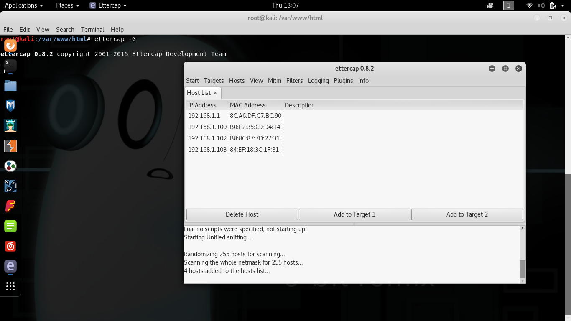The width and height of the screenshot is (571, 321).
Task: Open the system status dropdown arrow
Action: [x=563, y=5]
